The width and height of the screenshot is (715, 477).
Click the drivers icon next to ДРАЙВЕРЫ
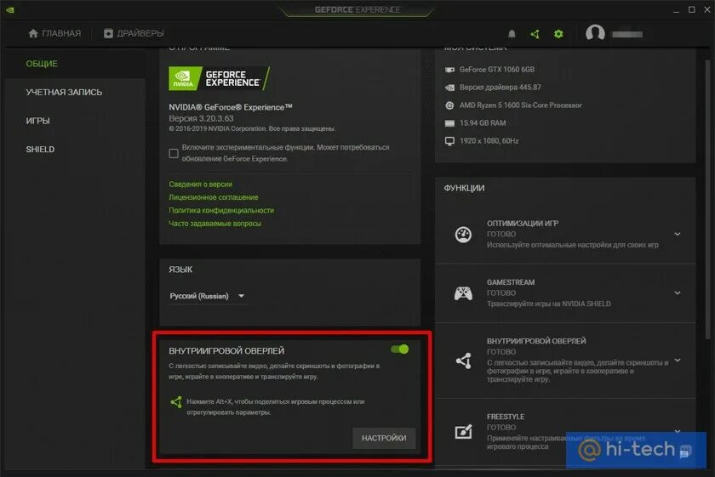[108, 33]
